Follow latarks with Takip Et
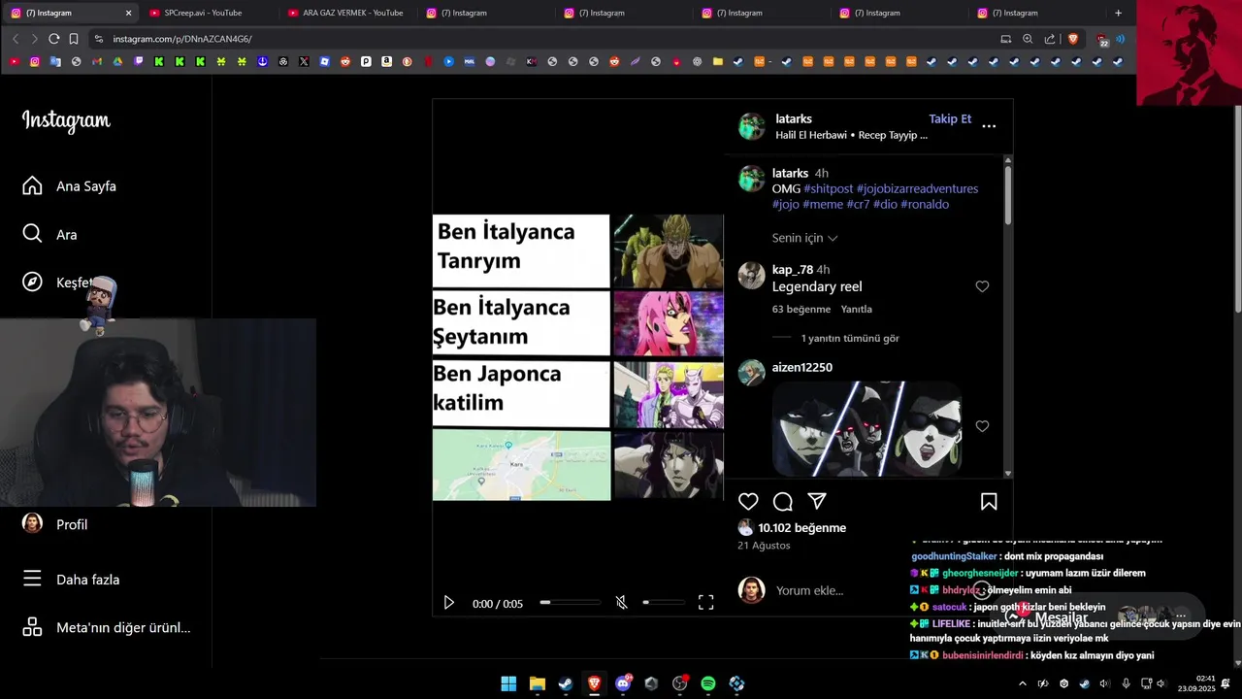This screenshot has width=1242, height=699. coord(950,118)
